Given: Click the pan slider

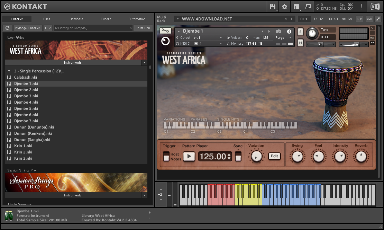Looking at the screenshot, I should [321, 44].
